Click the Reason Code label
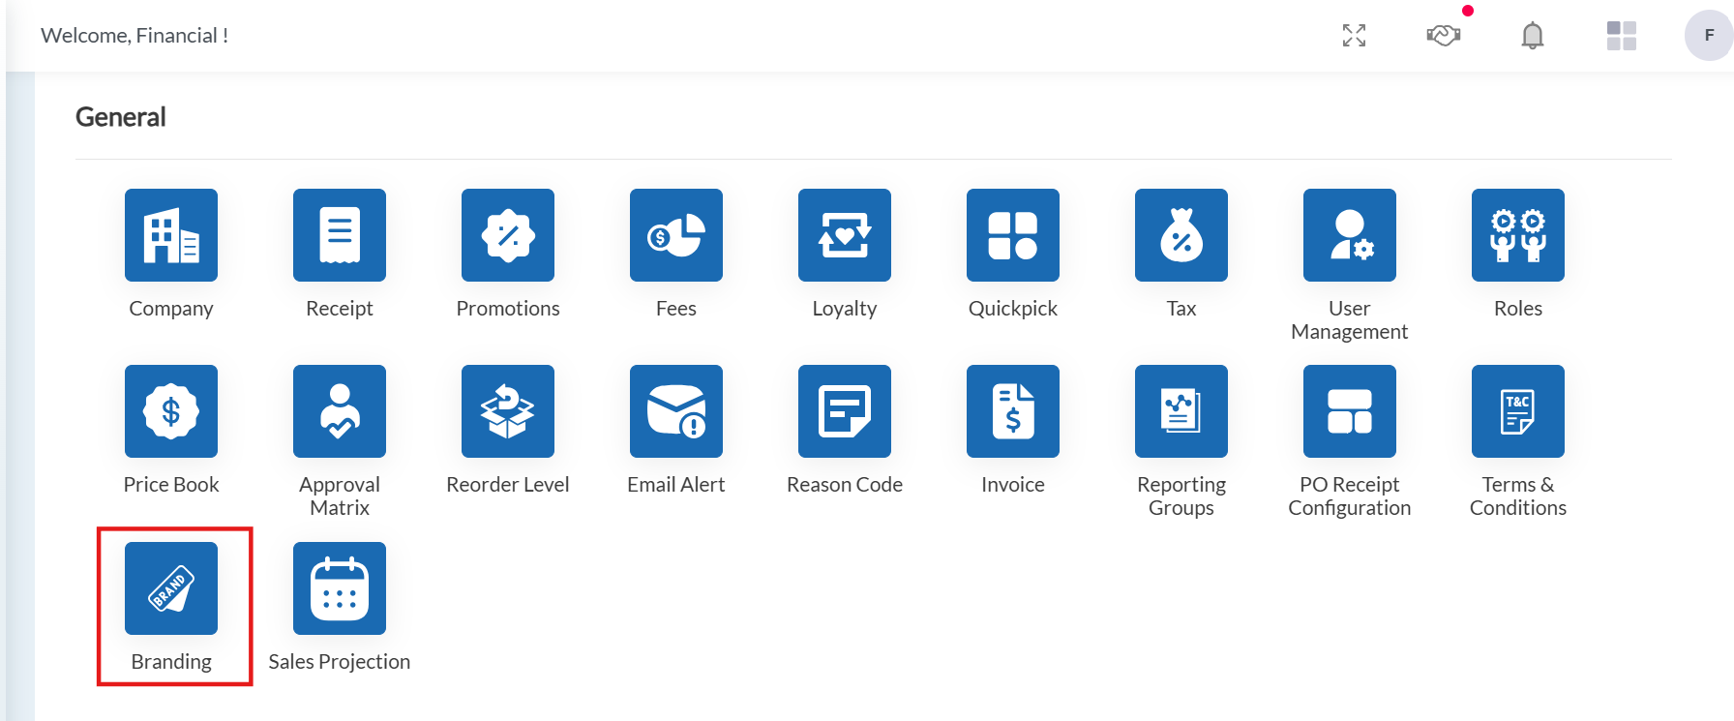 (x=845, y=485)
